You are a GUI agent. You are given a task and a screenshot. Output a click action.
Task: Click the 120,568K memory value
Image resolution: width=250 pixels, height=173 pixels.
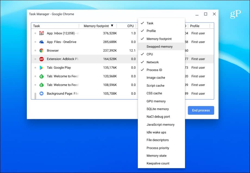(110, 76)
